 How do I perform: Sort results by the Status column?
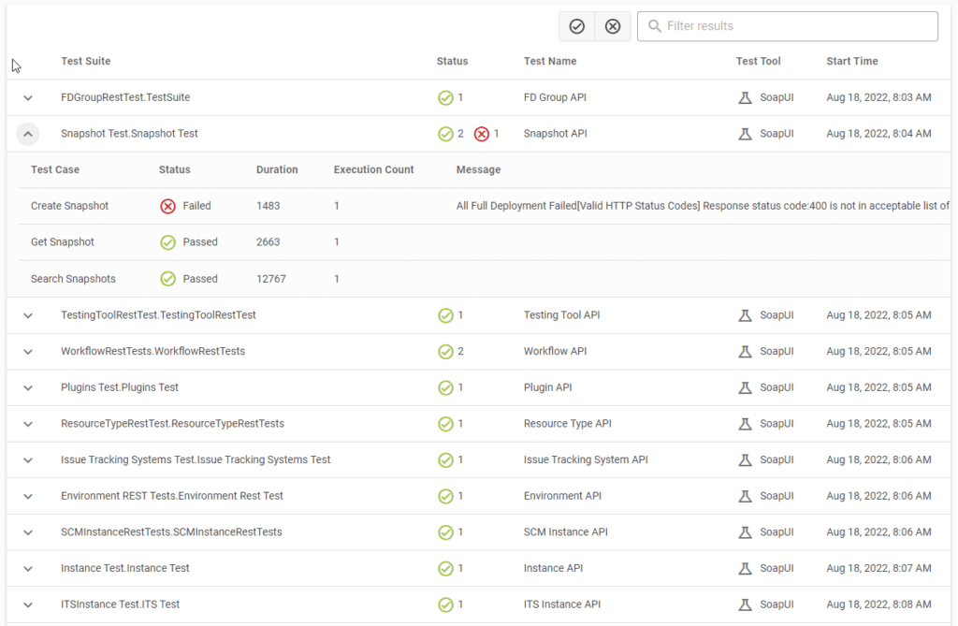pos(452,61)
